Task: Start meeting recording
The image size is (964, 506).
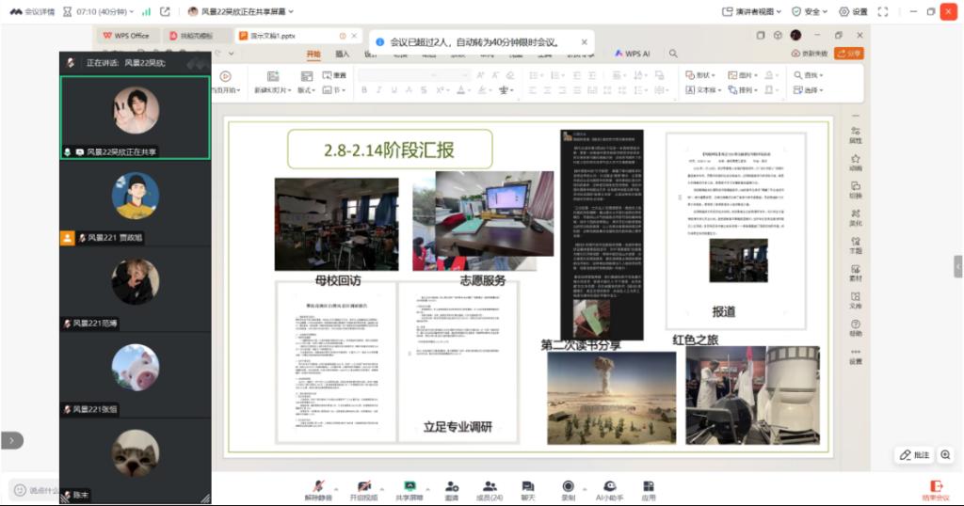Action: pos(569,486)
